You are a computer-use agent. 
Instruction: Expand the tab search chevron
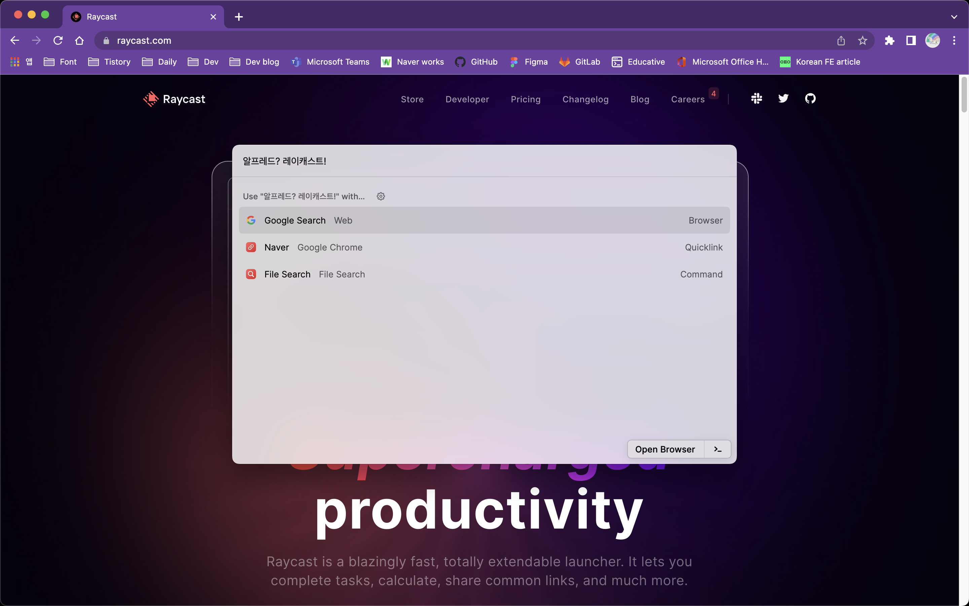click(954, 17)
